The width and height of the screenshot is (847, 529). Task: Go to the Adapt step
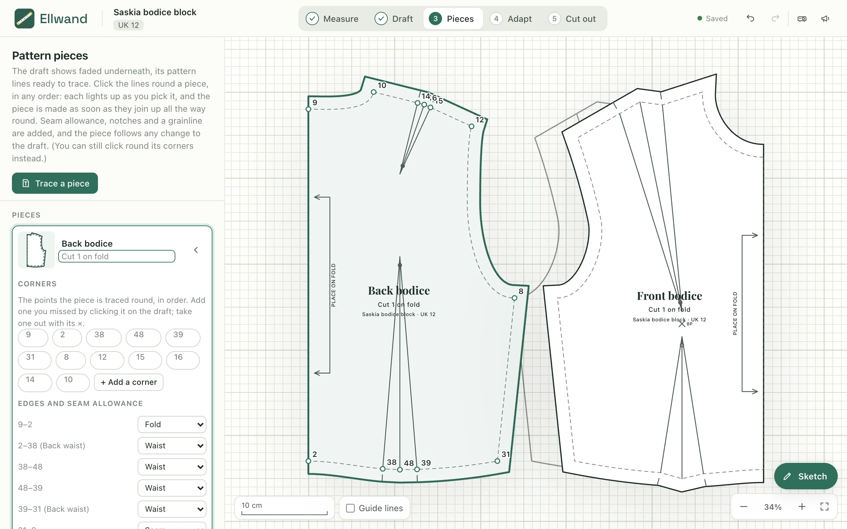[511, 19]
